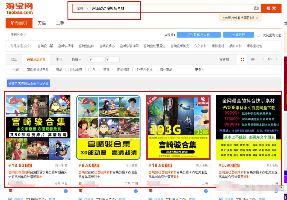This screenshot has height=200, width=287.
Task: Expand the 更多 filters dropdown
Action: pyautogui.click(x=200, y=70)
